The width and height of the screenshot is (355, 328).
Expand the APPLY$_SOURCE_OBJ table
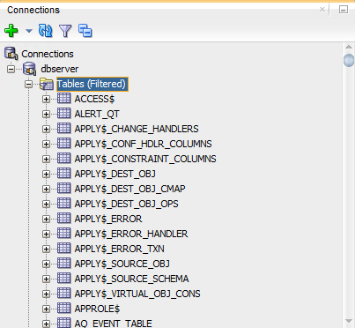coord(46,264)
